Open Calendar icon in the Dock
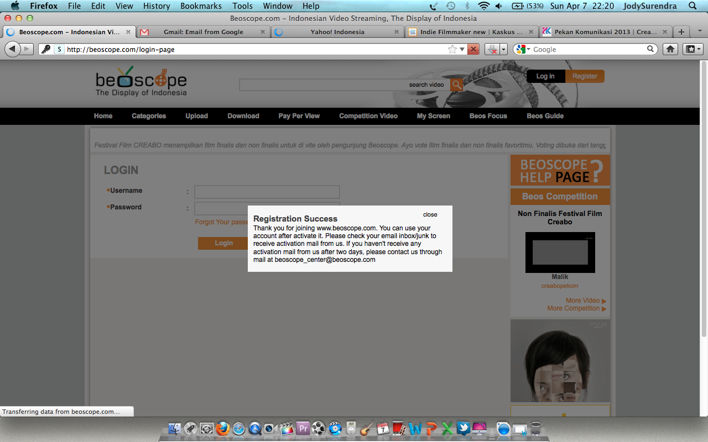Image resolution: width=708 pixels, height=442 pixels. pos(383,428)
